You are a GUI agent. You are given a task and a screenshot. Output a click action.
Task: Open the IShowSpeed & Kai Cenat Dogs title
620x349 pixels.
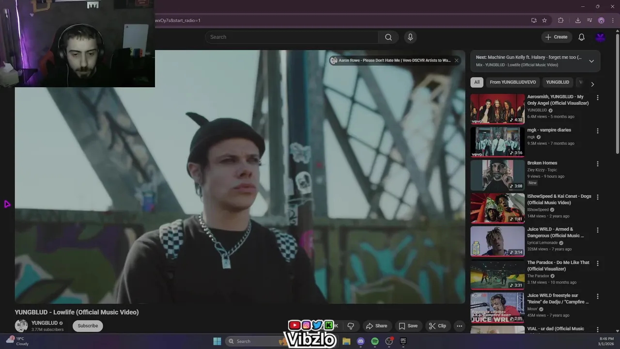559,199
